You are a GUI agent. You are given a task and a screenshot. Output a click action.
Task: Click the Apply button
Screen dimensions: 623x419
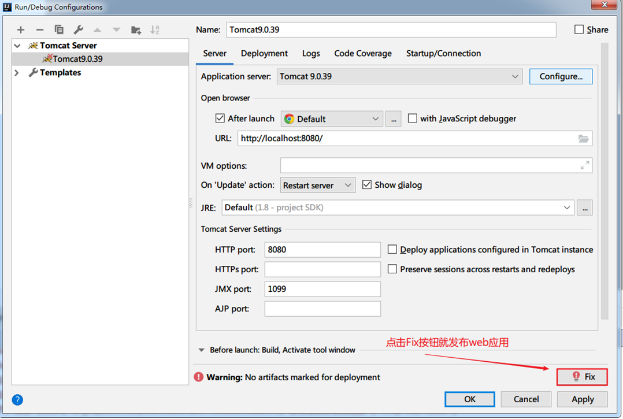[583, 399]
